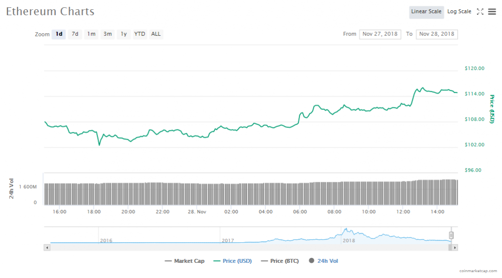Choose the 1y zoom option

click(x=124, y=34)
